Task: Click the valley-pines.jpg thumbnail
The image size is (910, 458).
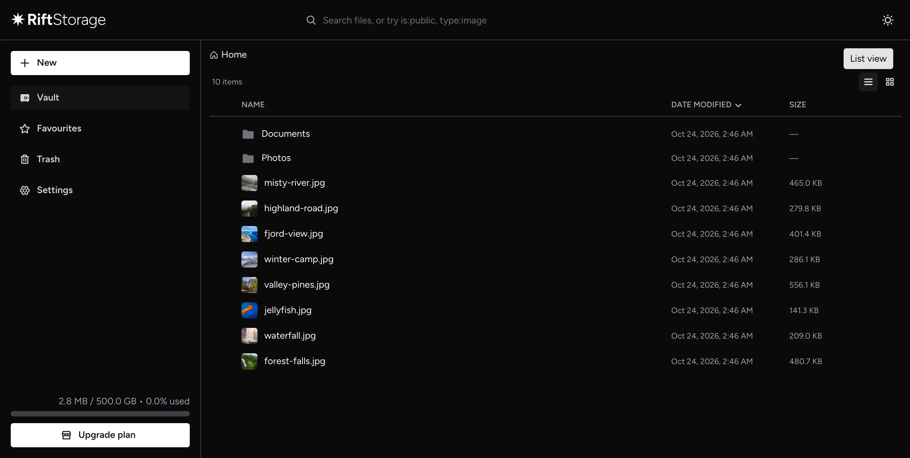Action: click(249, 285)
